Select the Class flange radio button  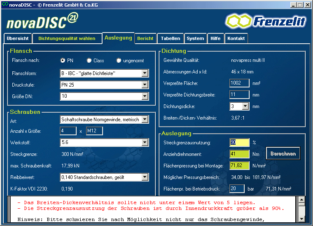click(x=89, y=61)
